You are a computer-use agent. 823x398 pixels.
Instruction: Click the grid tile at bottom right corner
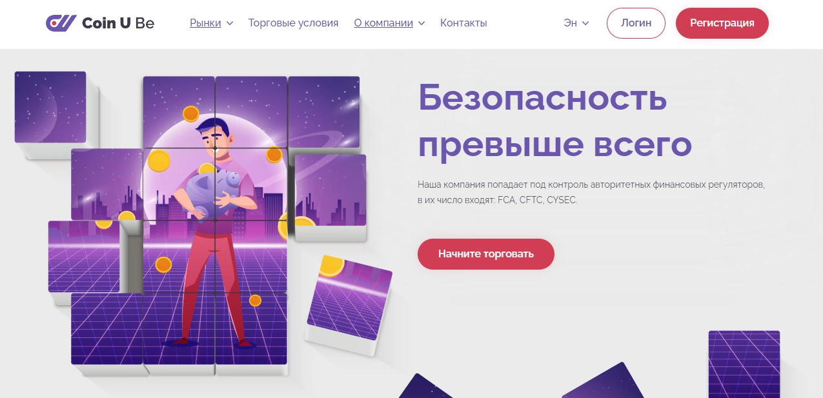[x=744, y=364]
